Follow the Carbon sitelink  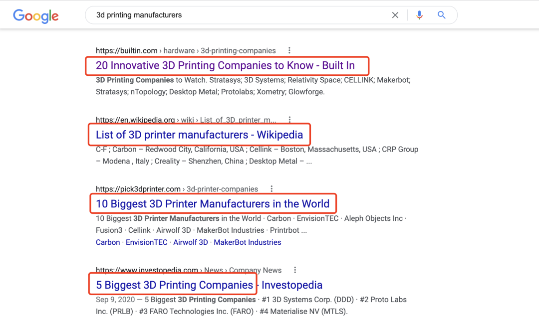click(108, 242)
